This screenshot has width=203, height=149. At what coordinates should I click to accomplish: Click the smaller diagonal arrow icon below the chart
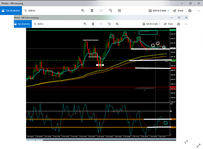coord(186,142)
